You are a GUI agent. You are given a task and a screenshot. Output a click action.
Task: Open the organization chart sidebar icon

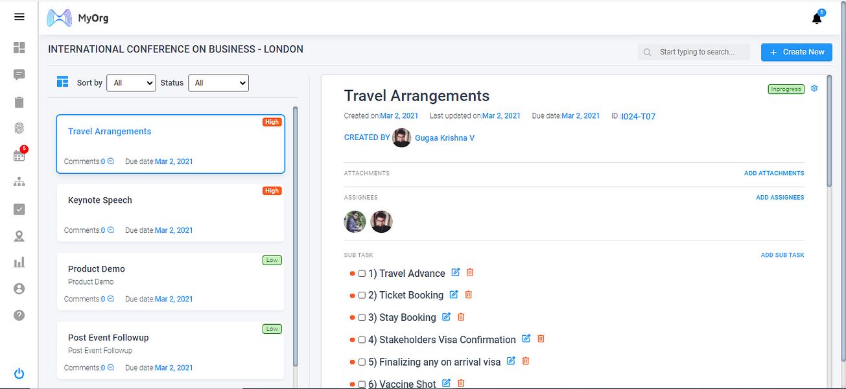click(19, 182)
